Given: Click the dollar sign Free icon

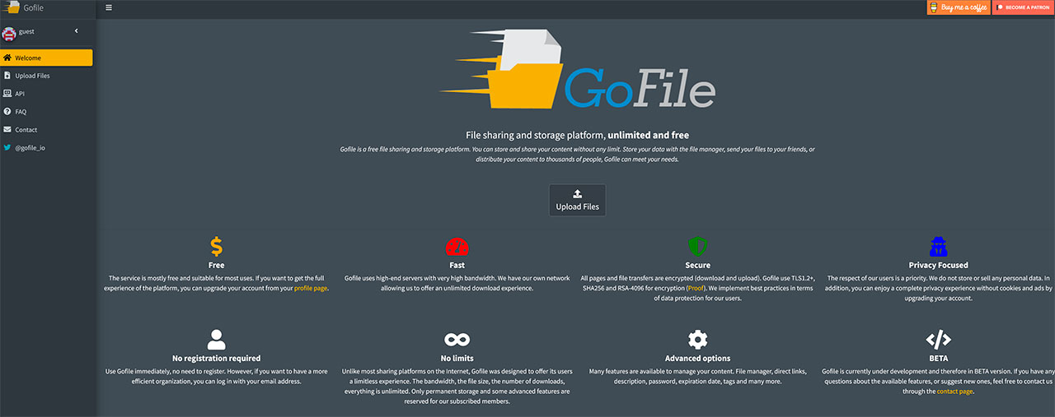Looking at the screenshot, I should 216,246.
